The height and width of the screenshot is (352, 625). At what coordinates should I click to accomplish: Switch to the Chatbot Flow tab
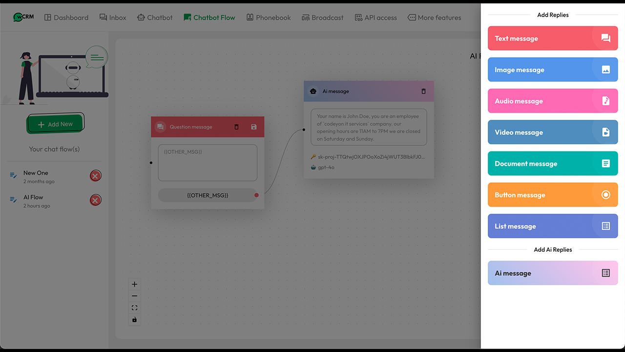[209, 17]
